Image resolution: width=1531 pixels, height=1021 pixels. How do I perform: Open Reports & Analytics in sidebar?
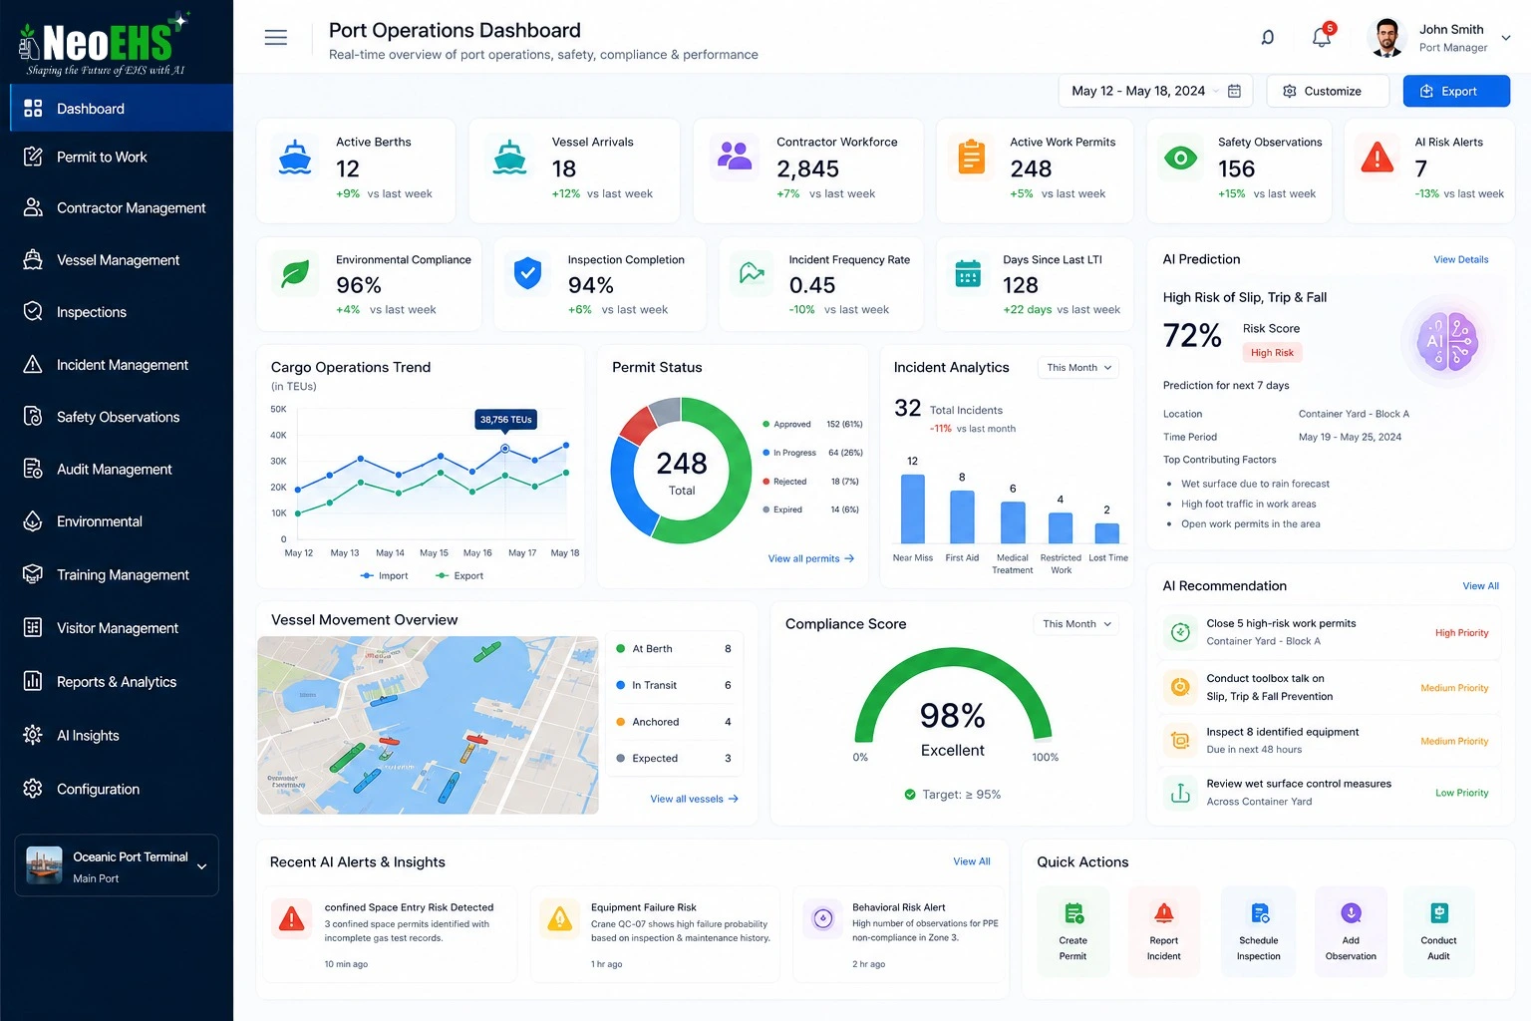117,682
